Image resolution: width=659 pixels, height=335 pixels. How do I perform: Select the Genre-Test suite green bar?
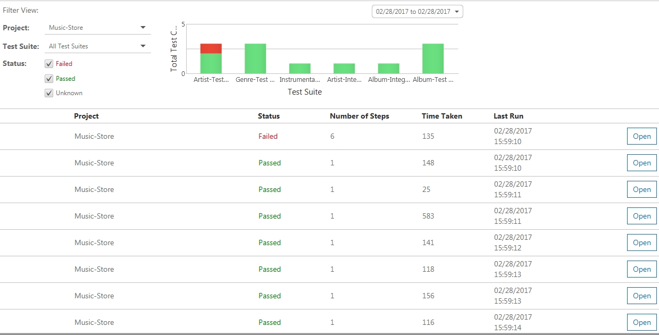[x=255, y=58]
